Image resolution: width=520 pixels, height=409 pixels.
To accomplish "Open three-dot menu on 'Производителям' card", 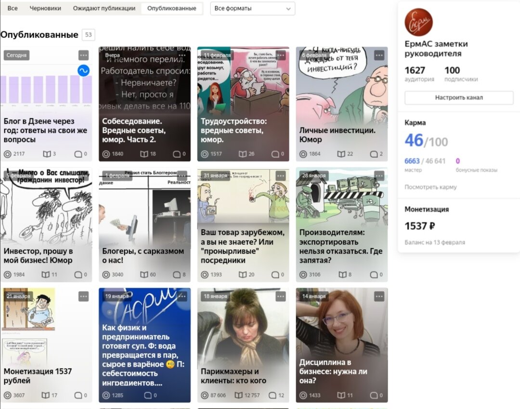I will click(x=379, y=176).
